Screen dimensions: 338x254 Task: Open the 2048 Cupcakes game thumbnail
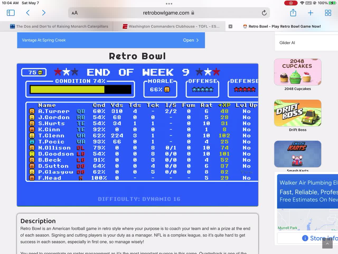point(298,72)
